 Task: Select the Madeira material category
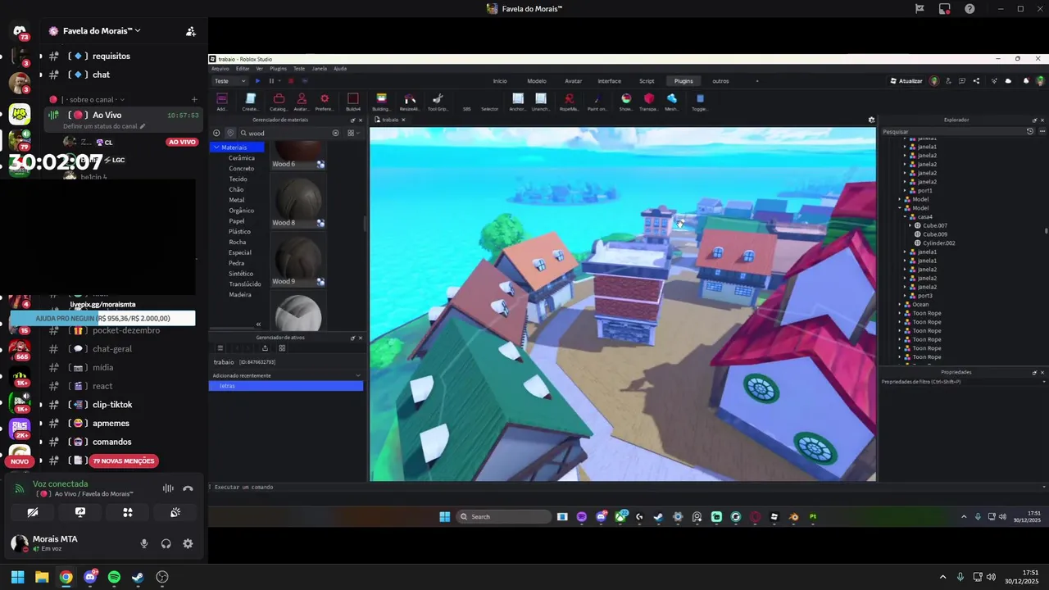[240, 294]
